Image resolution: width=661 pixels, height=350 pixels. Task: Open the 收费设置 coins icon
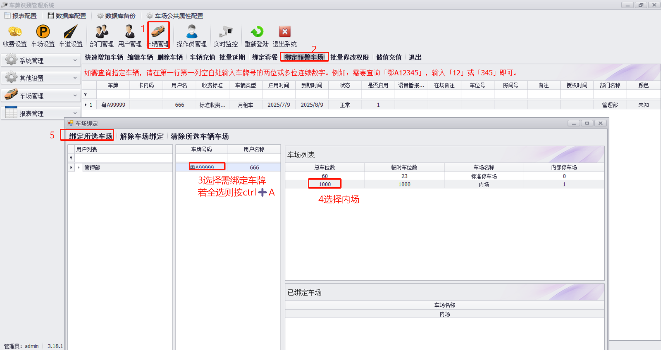click(15, 32)
